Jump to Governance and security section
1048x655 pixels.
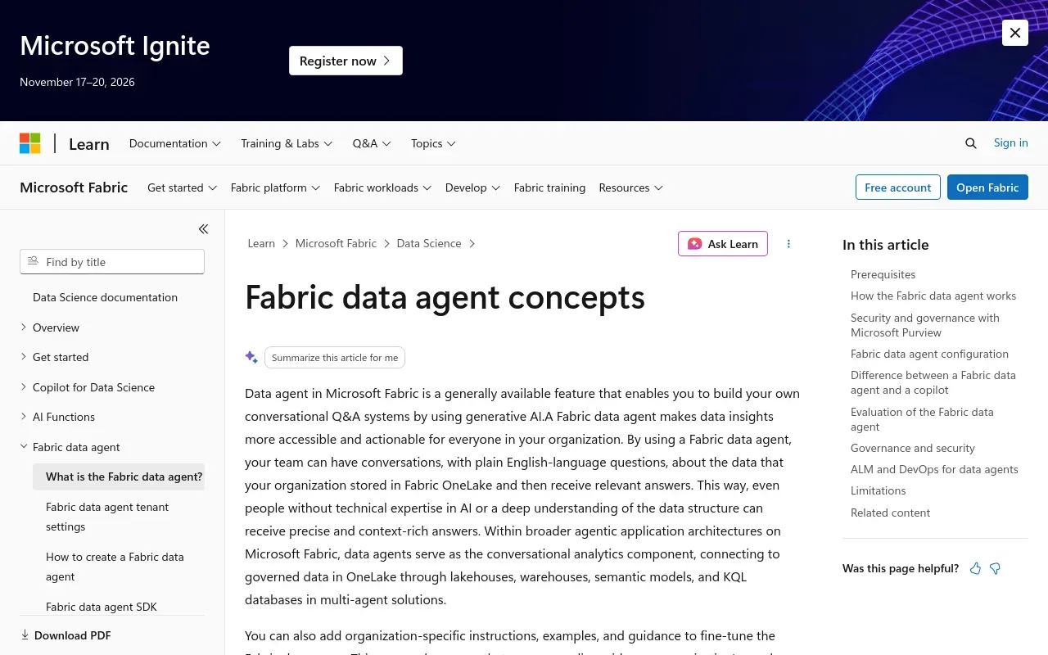(x=913, y=448)
